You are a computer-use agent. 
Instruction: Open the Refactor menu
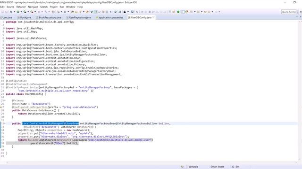[21, 7]
